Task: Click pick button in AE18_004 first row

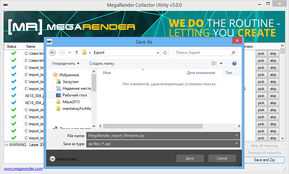Action: pyautogui.click(x=261, y=96)
